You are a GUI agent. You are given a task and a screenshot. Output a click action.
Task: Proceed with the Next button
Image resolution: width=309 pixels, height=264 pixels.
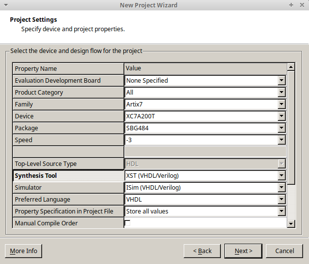point(243,251)
